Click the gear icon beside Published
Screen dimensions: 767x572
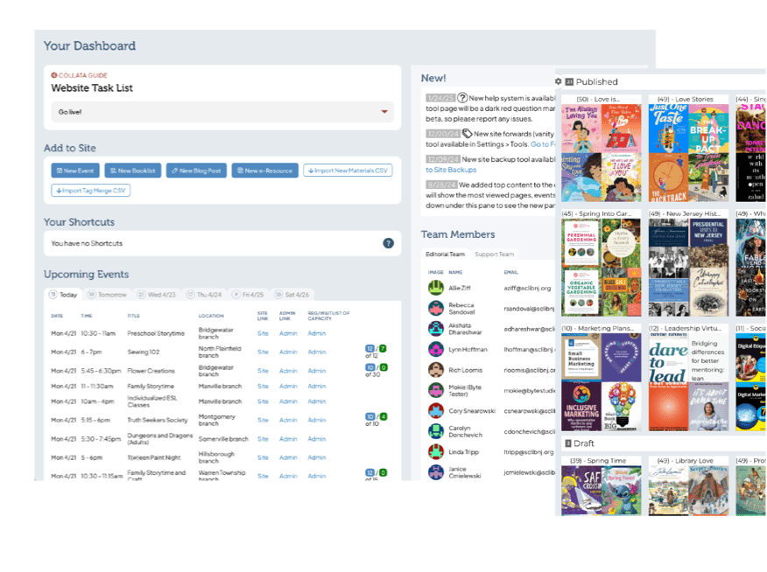coord(559,81)
